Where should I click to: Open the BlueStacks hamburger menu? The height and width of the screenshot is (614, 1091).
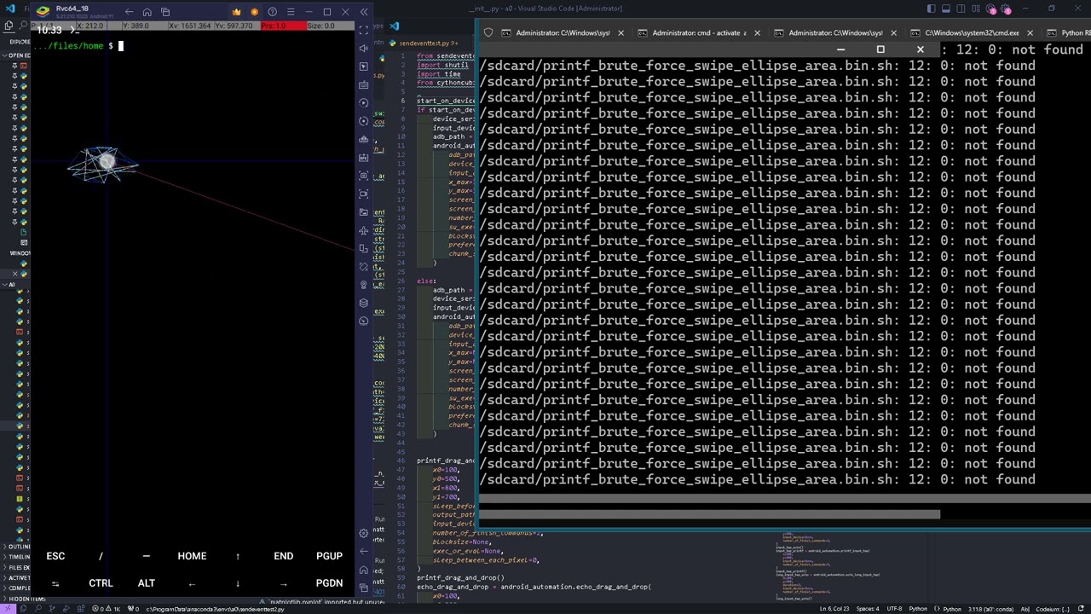click(291, 12)
